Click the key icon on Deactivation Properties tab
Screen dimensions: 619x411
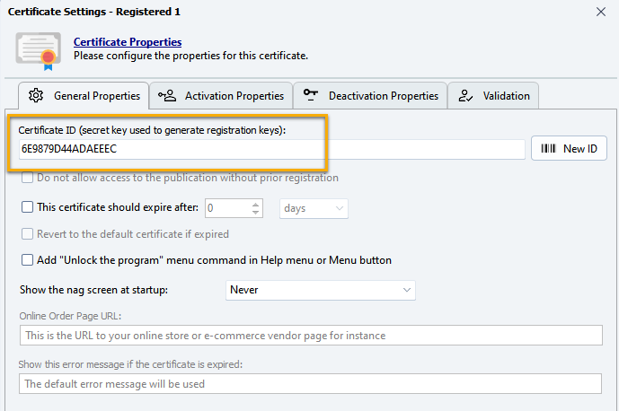tap(311, 96)
